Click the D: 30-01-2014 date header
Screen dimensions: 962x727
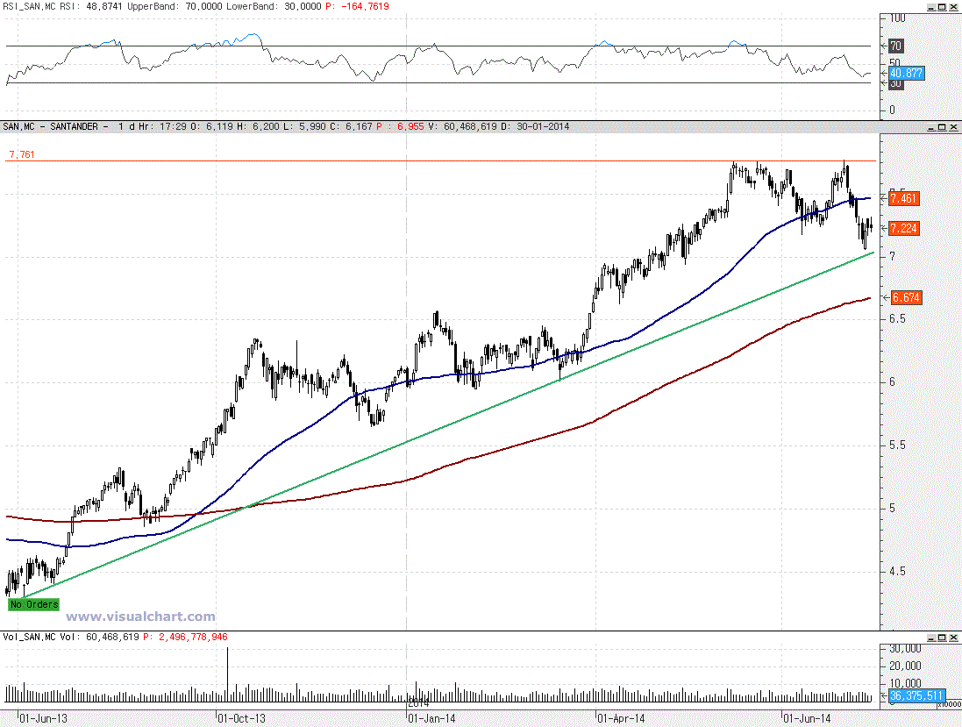coord(535,126)
